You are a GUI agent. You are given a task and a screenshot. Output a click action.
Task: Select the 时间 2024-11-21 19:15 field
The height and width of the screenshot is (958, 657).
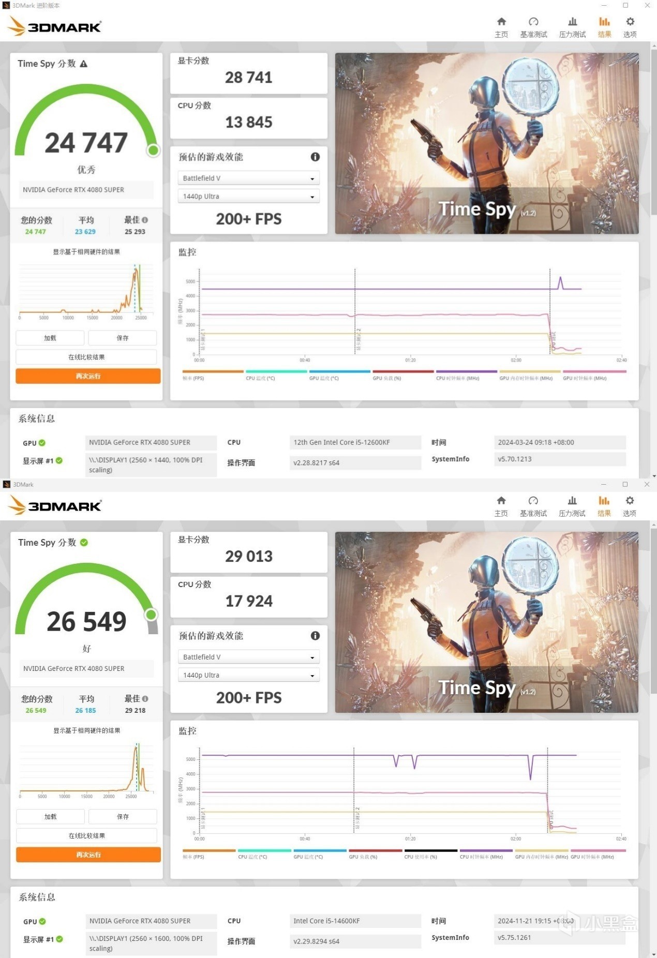[x=560, y=921]
